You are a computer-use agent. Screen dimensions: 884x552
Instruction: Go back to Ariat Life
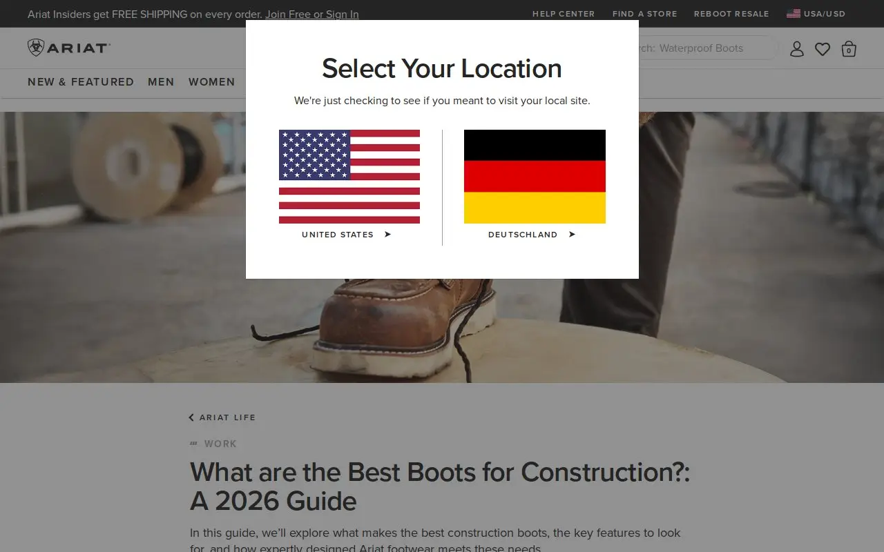coord(222,417)
